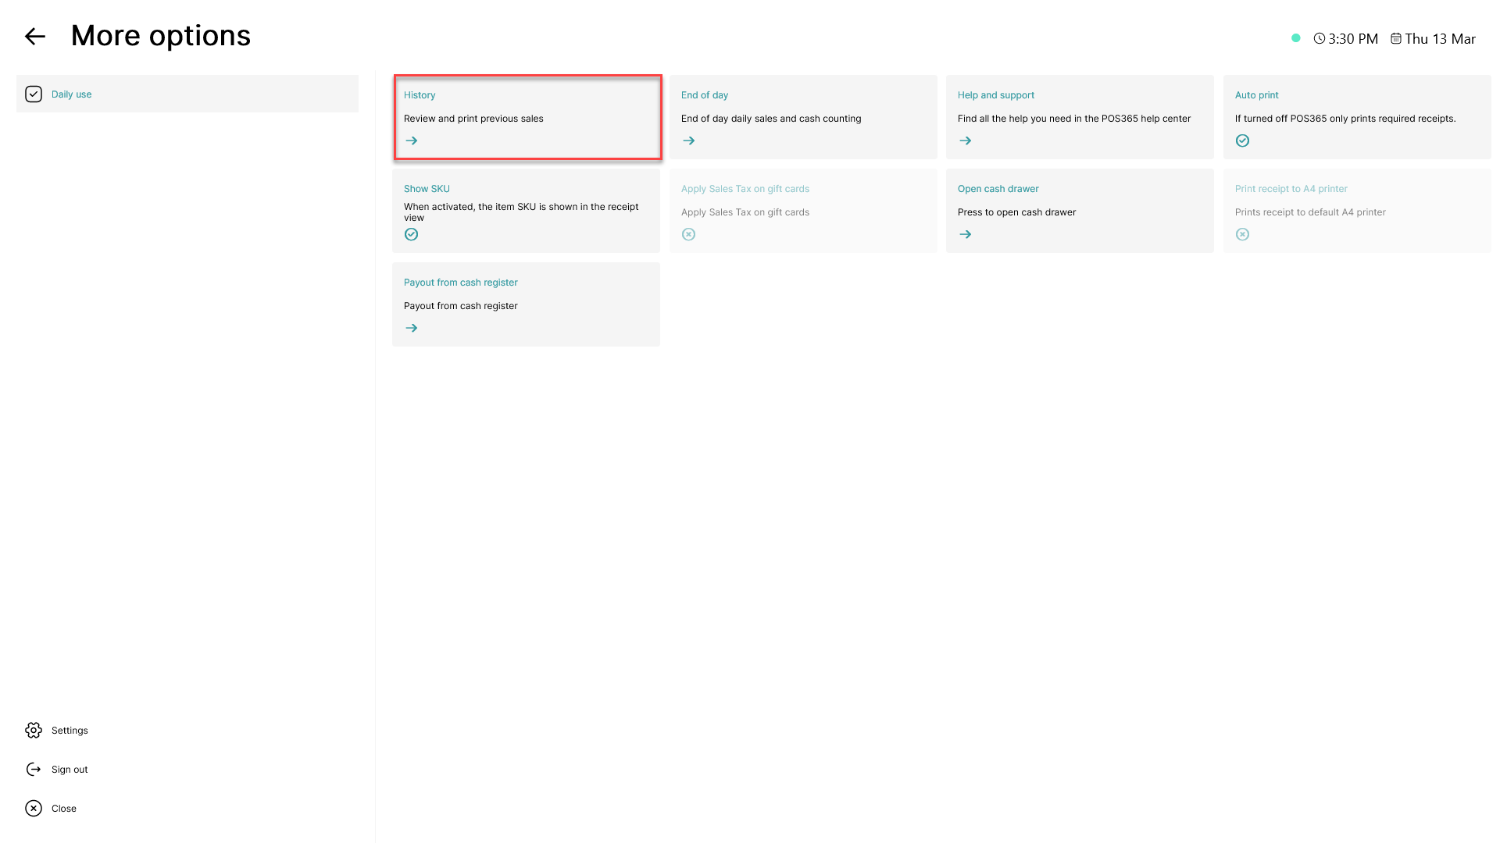Click the 3:30 PM time text
The image size is (1500, 843).
pyautogui.click(x=1353, y=39)
